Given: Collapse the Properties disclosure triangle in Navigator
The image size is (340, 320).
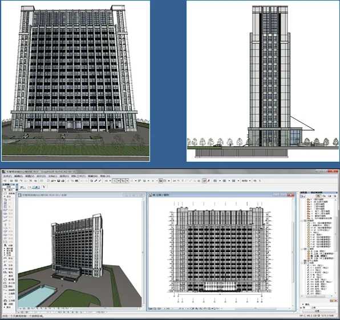Looking at the screenshot, I should coord(303,305).
